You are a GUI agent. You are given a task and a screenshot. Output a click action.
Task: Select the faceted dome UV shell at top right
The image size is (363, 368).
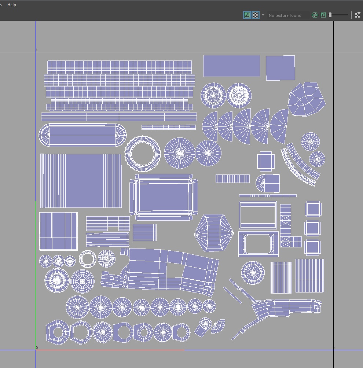[x=307, y=99]
